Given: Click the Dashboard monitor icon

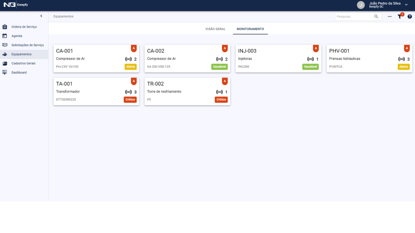Looking at the screenshot, I should (5, 72).
